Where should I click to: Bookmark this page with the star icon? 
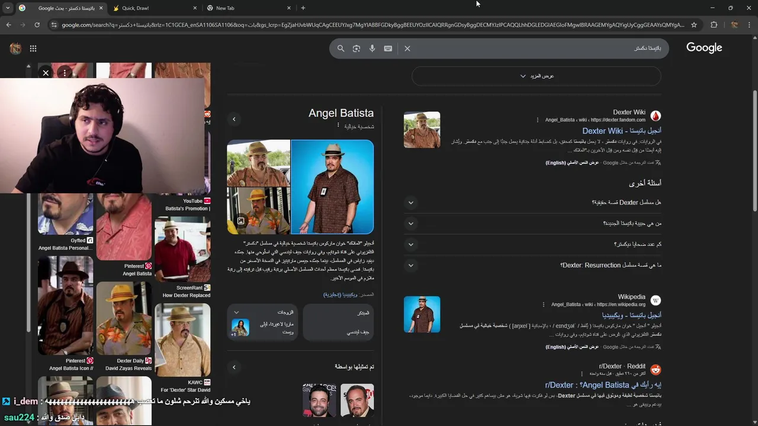click(694, 25)
